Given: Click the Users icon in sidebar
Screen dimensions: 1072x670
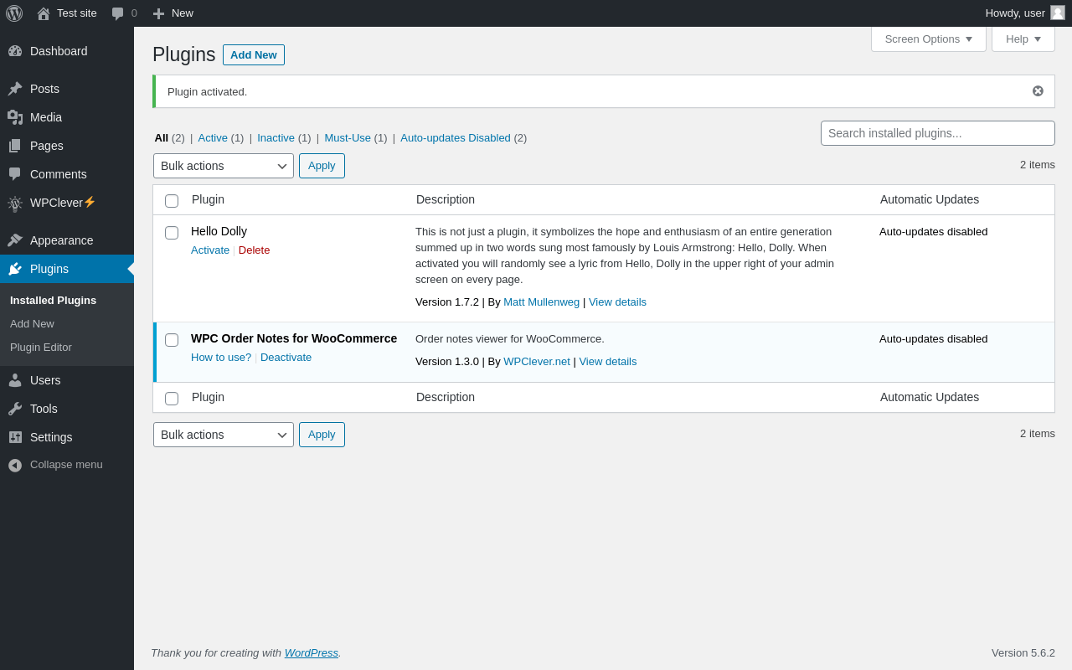Looking at the screenshot, I should click(15, 380).
